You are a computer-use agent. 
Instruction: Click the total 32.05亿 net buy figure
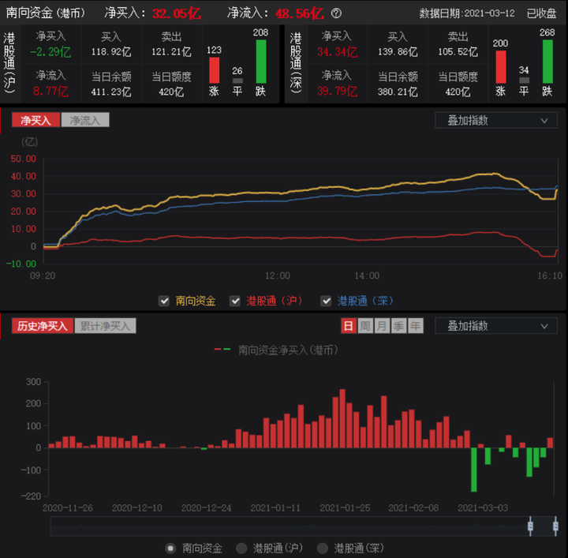177,13
